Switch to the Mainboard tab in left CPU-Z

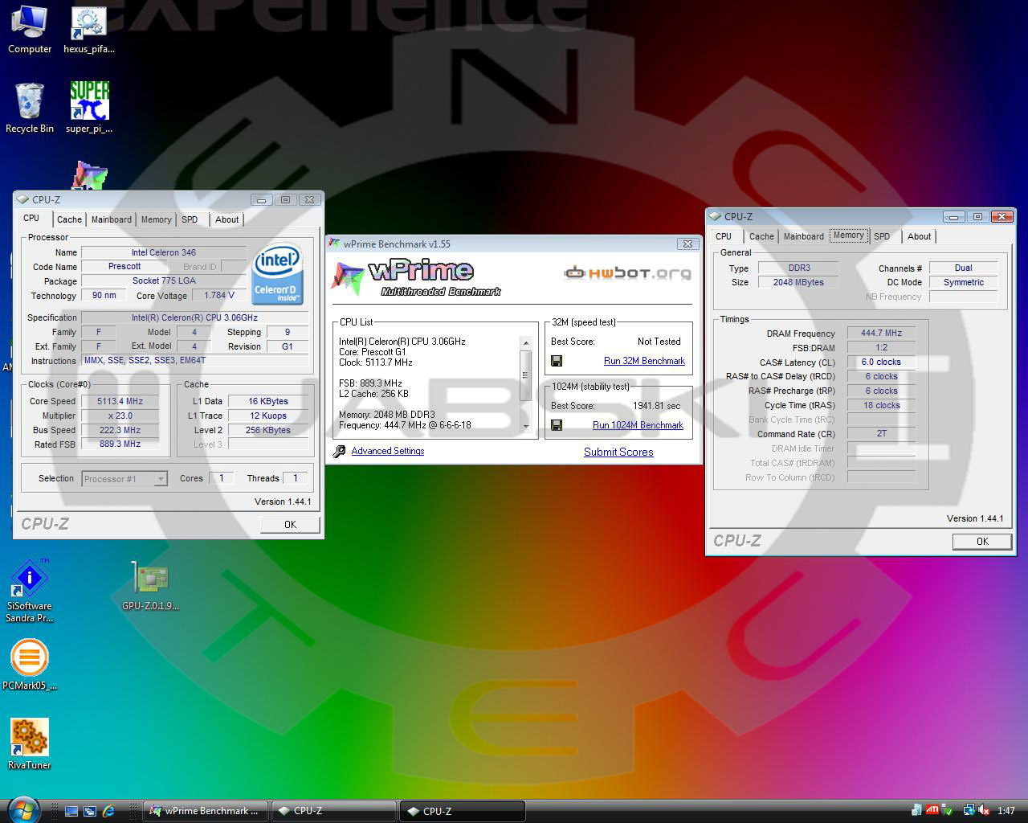click(x=112, y=219)
